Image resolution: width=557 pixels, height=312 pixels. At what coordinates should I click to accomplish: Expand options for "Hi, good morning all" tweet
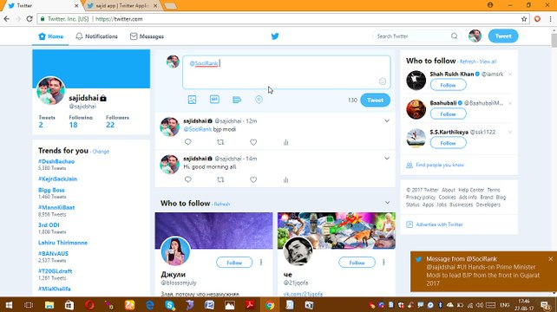pos(387,159)
